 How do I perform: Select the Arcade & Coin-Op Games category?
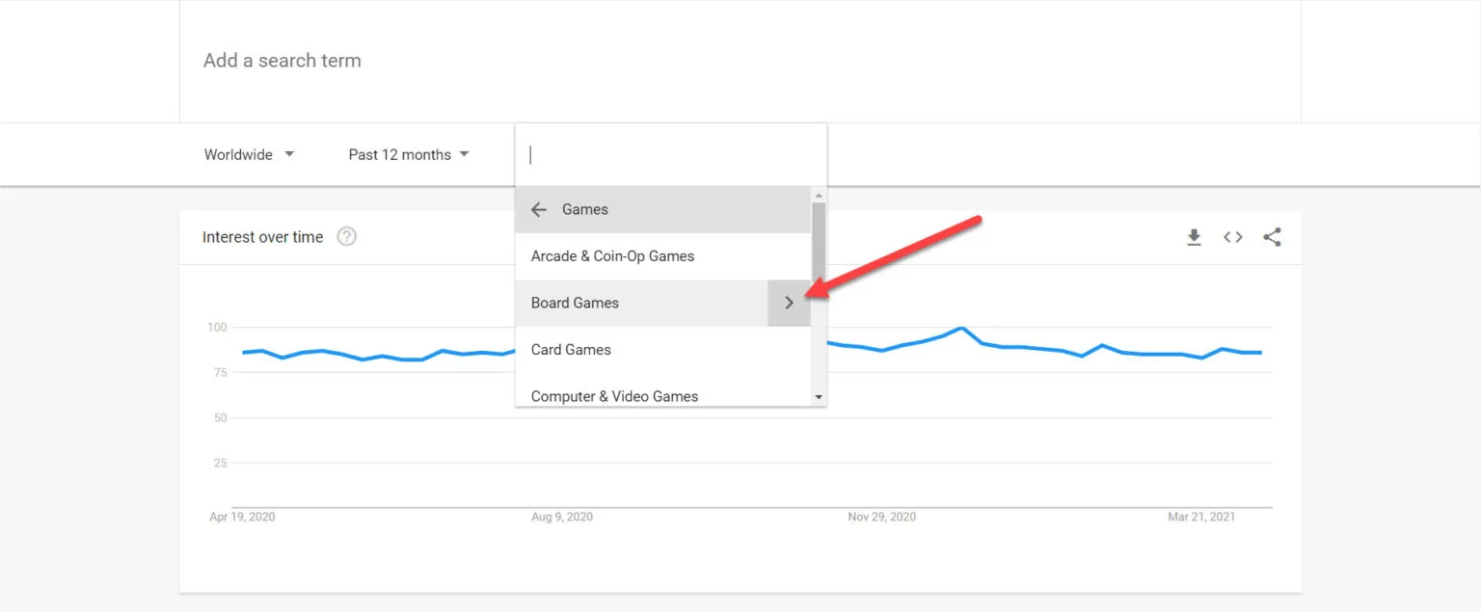[612, 255]
